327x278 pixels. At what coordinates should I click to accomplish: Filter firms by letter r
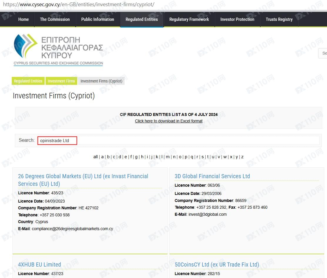click(197, 157)
